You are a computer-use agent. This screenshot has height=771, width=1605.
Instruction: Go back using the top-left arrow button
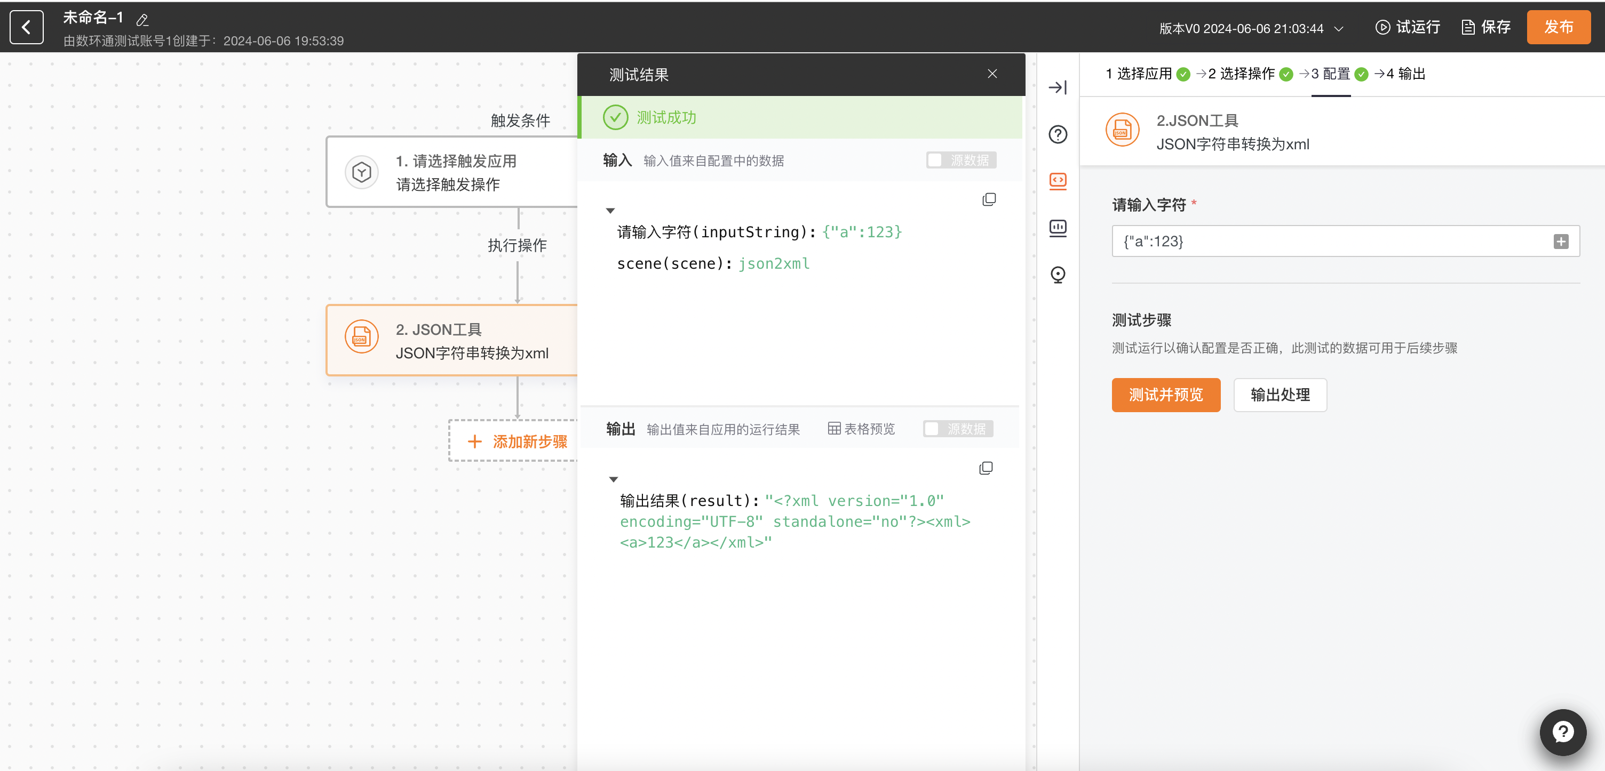tap(26, 27)
